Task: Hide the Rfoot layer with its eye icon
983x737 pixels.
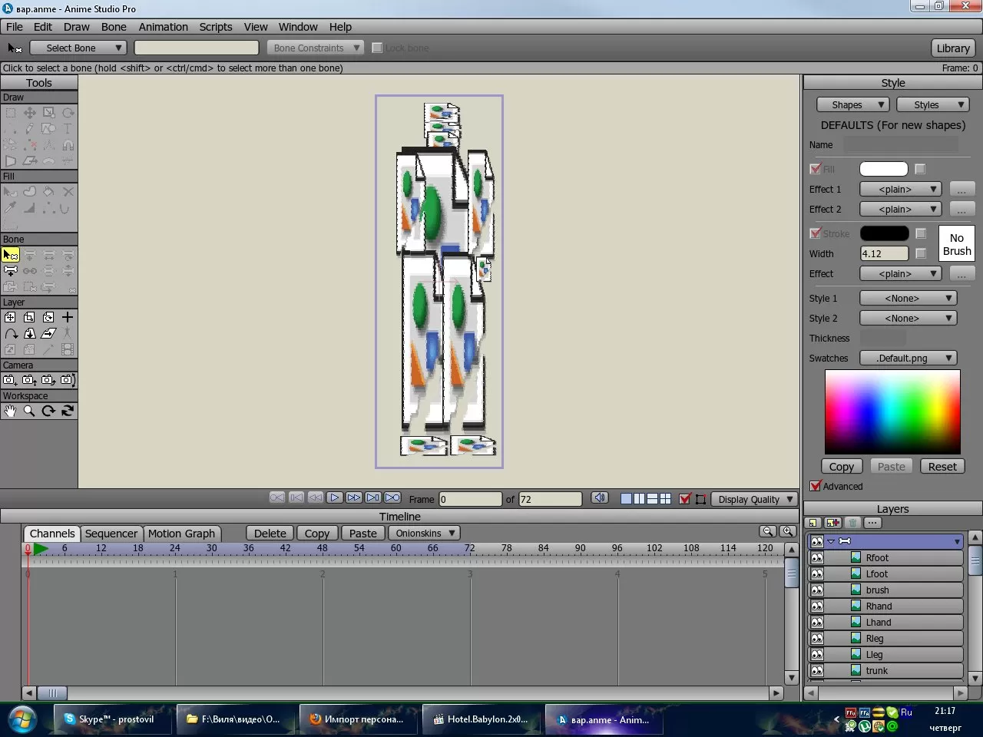Action: coord(817,558)
